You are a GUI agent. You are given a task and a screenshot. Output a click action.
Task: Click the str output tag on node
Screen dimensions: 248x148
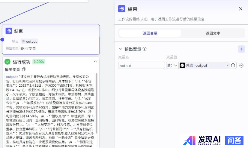tap(29, 42)
